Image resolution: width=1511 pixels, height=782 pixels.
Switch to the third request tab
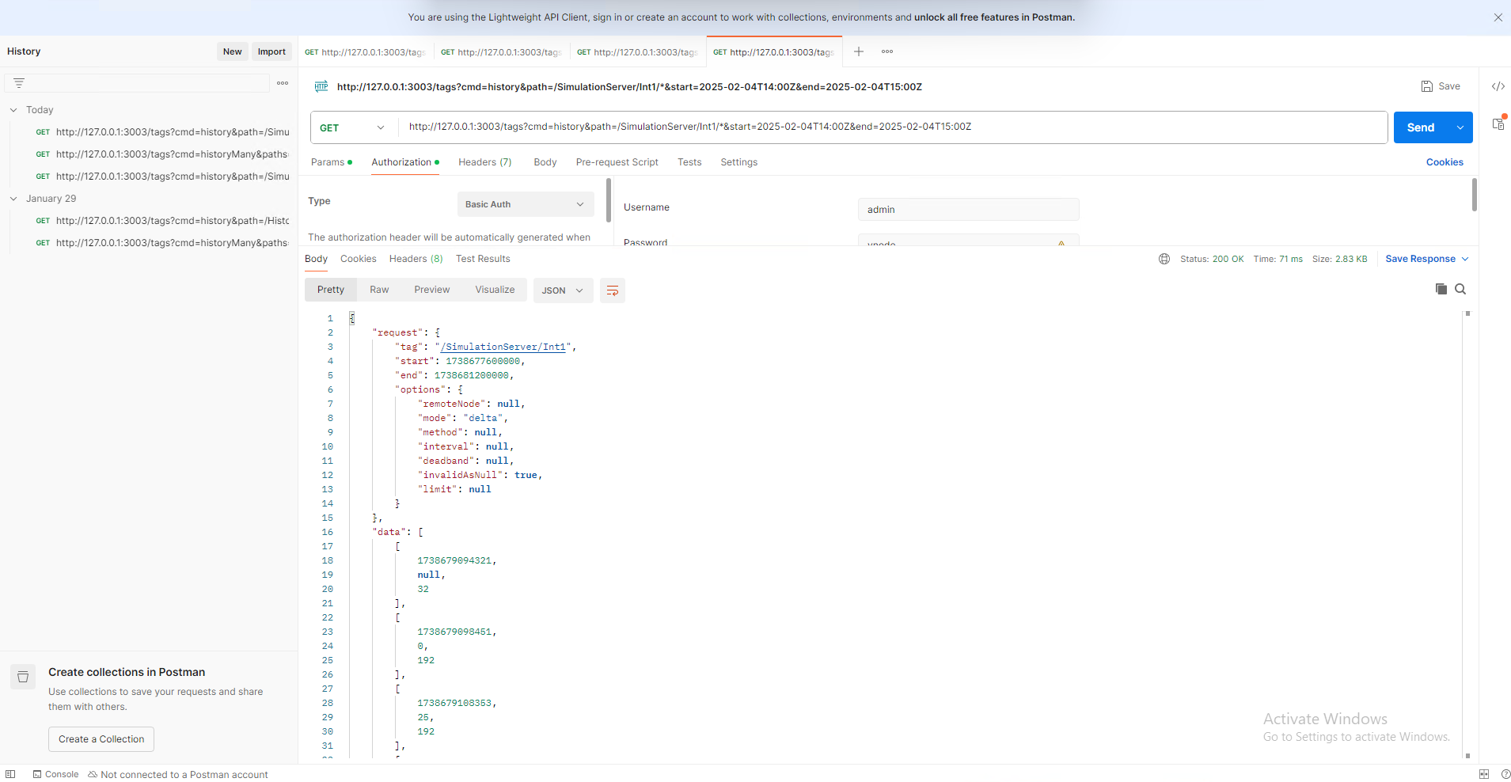pyautogui.click(x=638, y=52)
